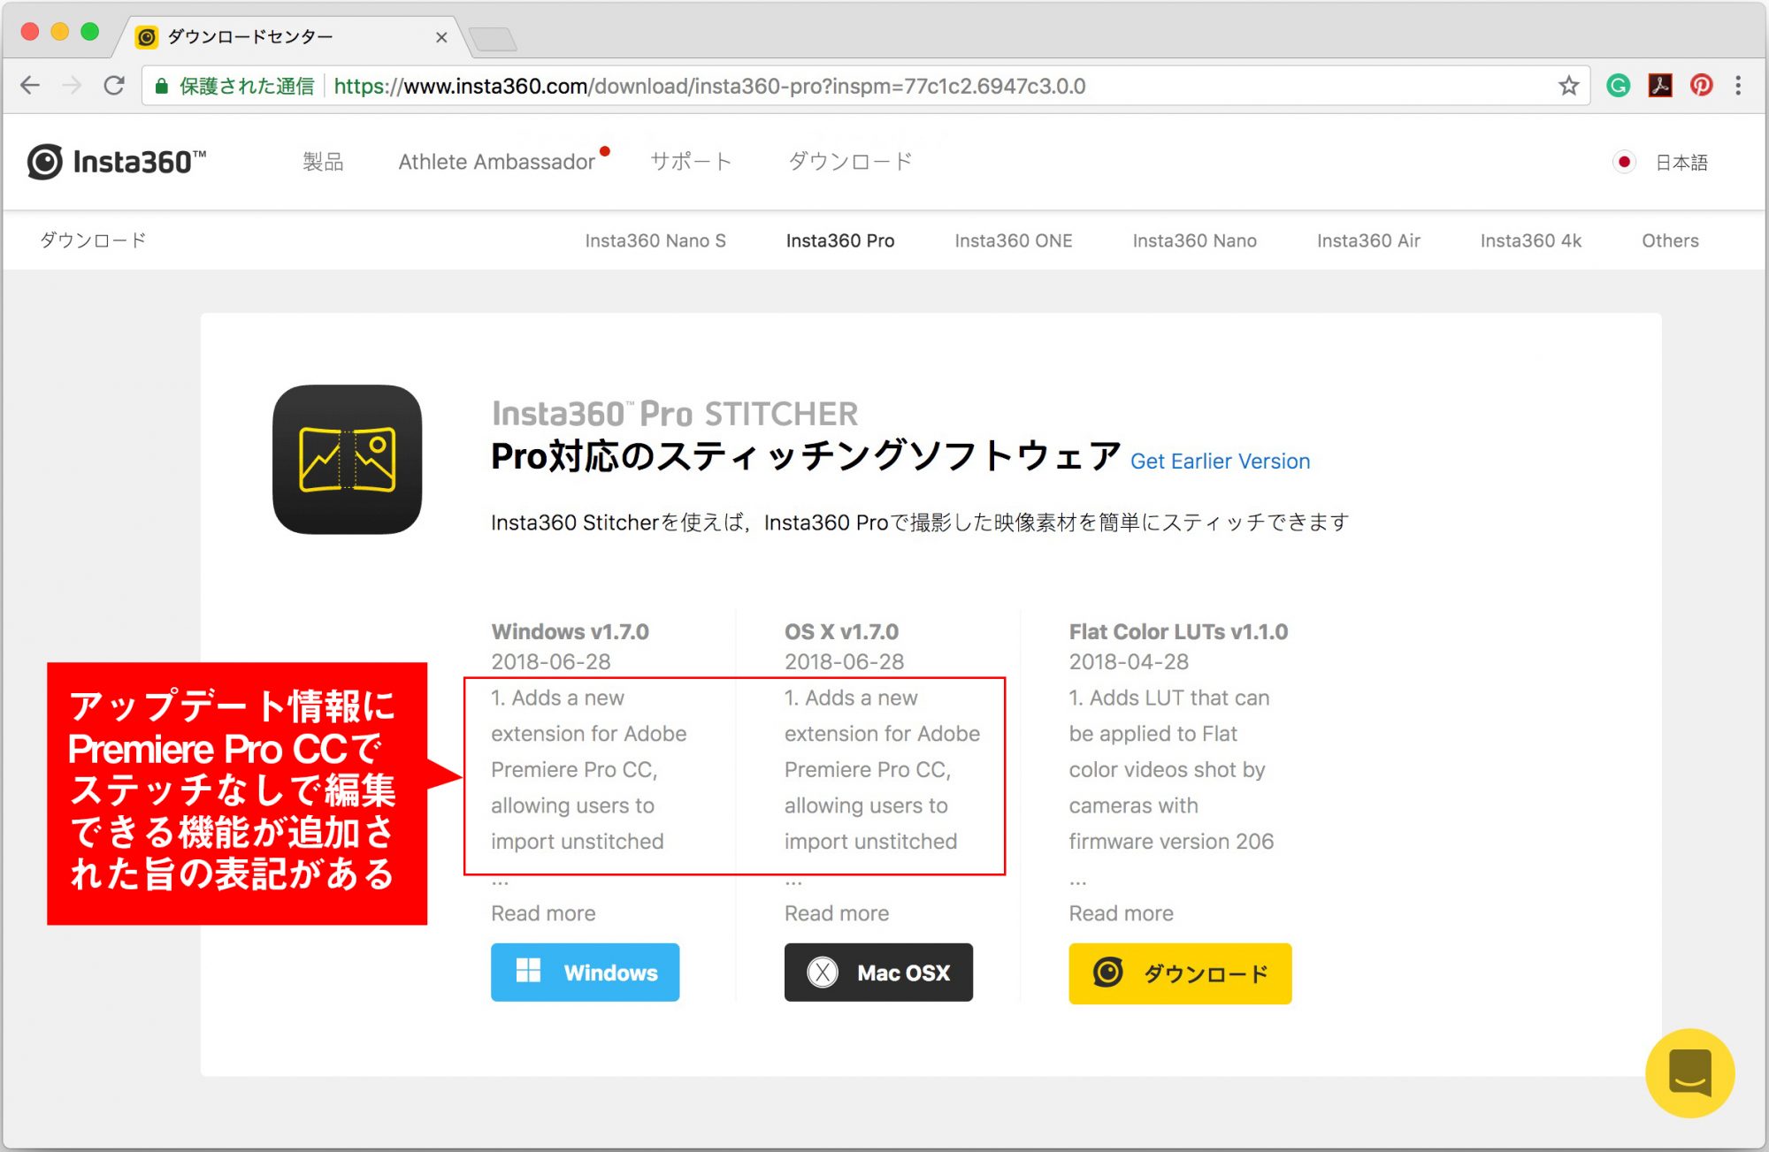Open the Athlete Ambassador menu item
This screenshot has height=1152, width=1769.
496,162
